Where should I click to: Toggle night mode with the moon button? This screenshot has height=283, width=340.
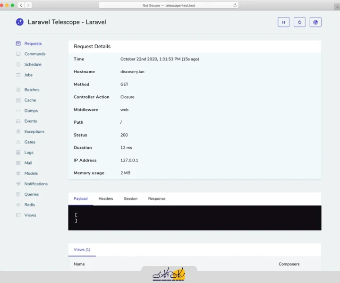(315, 22)
